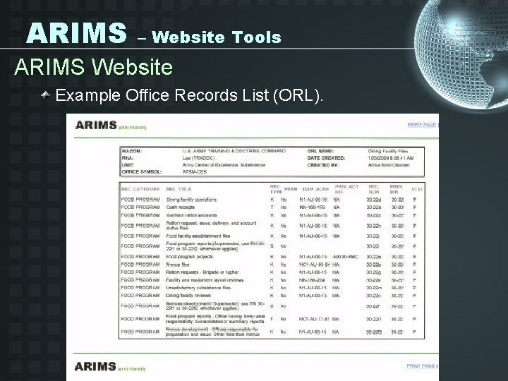Click the 'PRES. DIR.' column header

click(x=397, y=189)
